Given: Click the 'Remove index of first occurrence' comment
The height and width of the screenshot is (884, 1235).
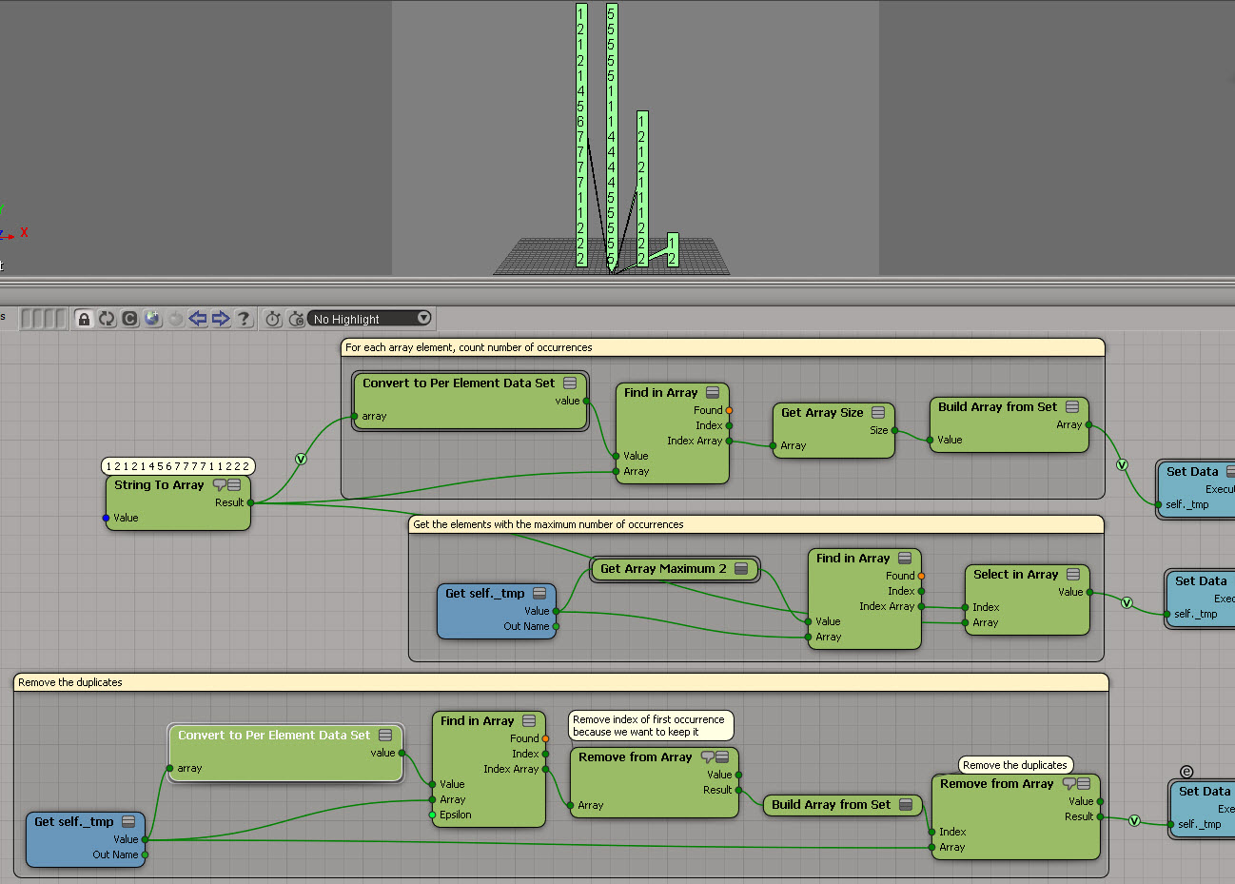Looking at the screenshot, I should coord(650,726).
